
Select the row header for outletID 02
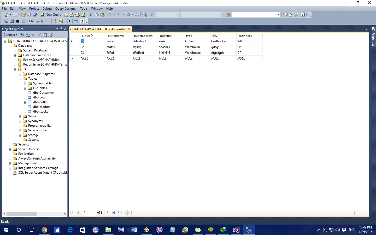[x=75, y=47]
